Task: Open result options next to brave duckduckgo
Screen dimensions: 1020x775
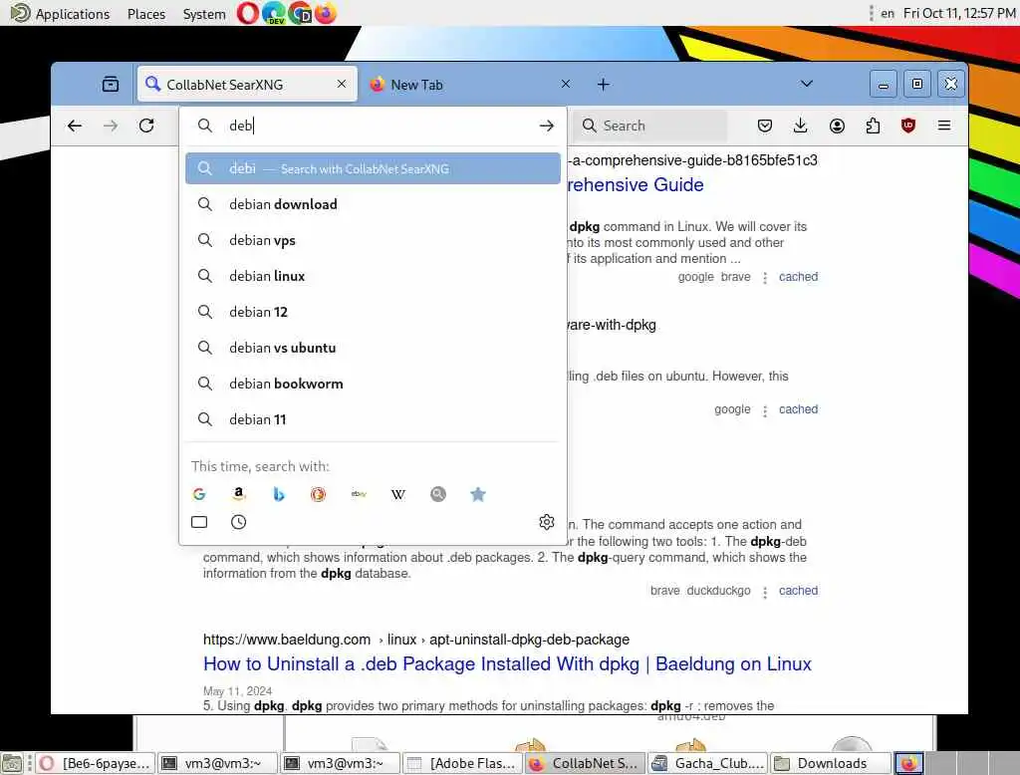Action: (765, 592)
